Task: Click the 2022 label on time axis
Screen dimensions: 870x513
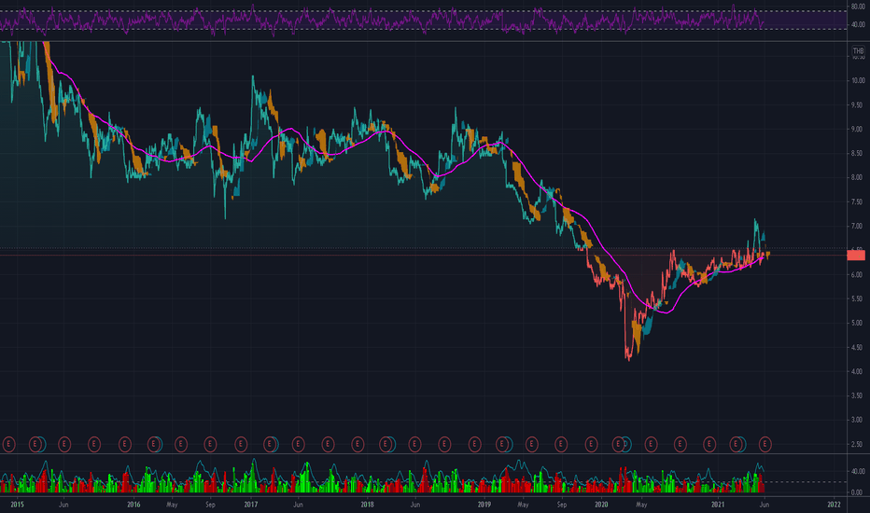Action: click(x=834, y=505)
